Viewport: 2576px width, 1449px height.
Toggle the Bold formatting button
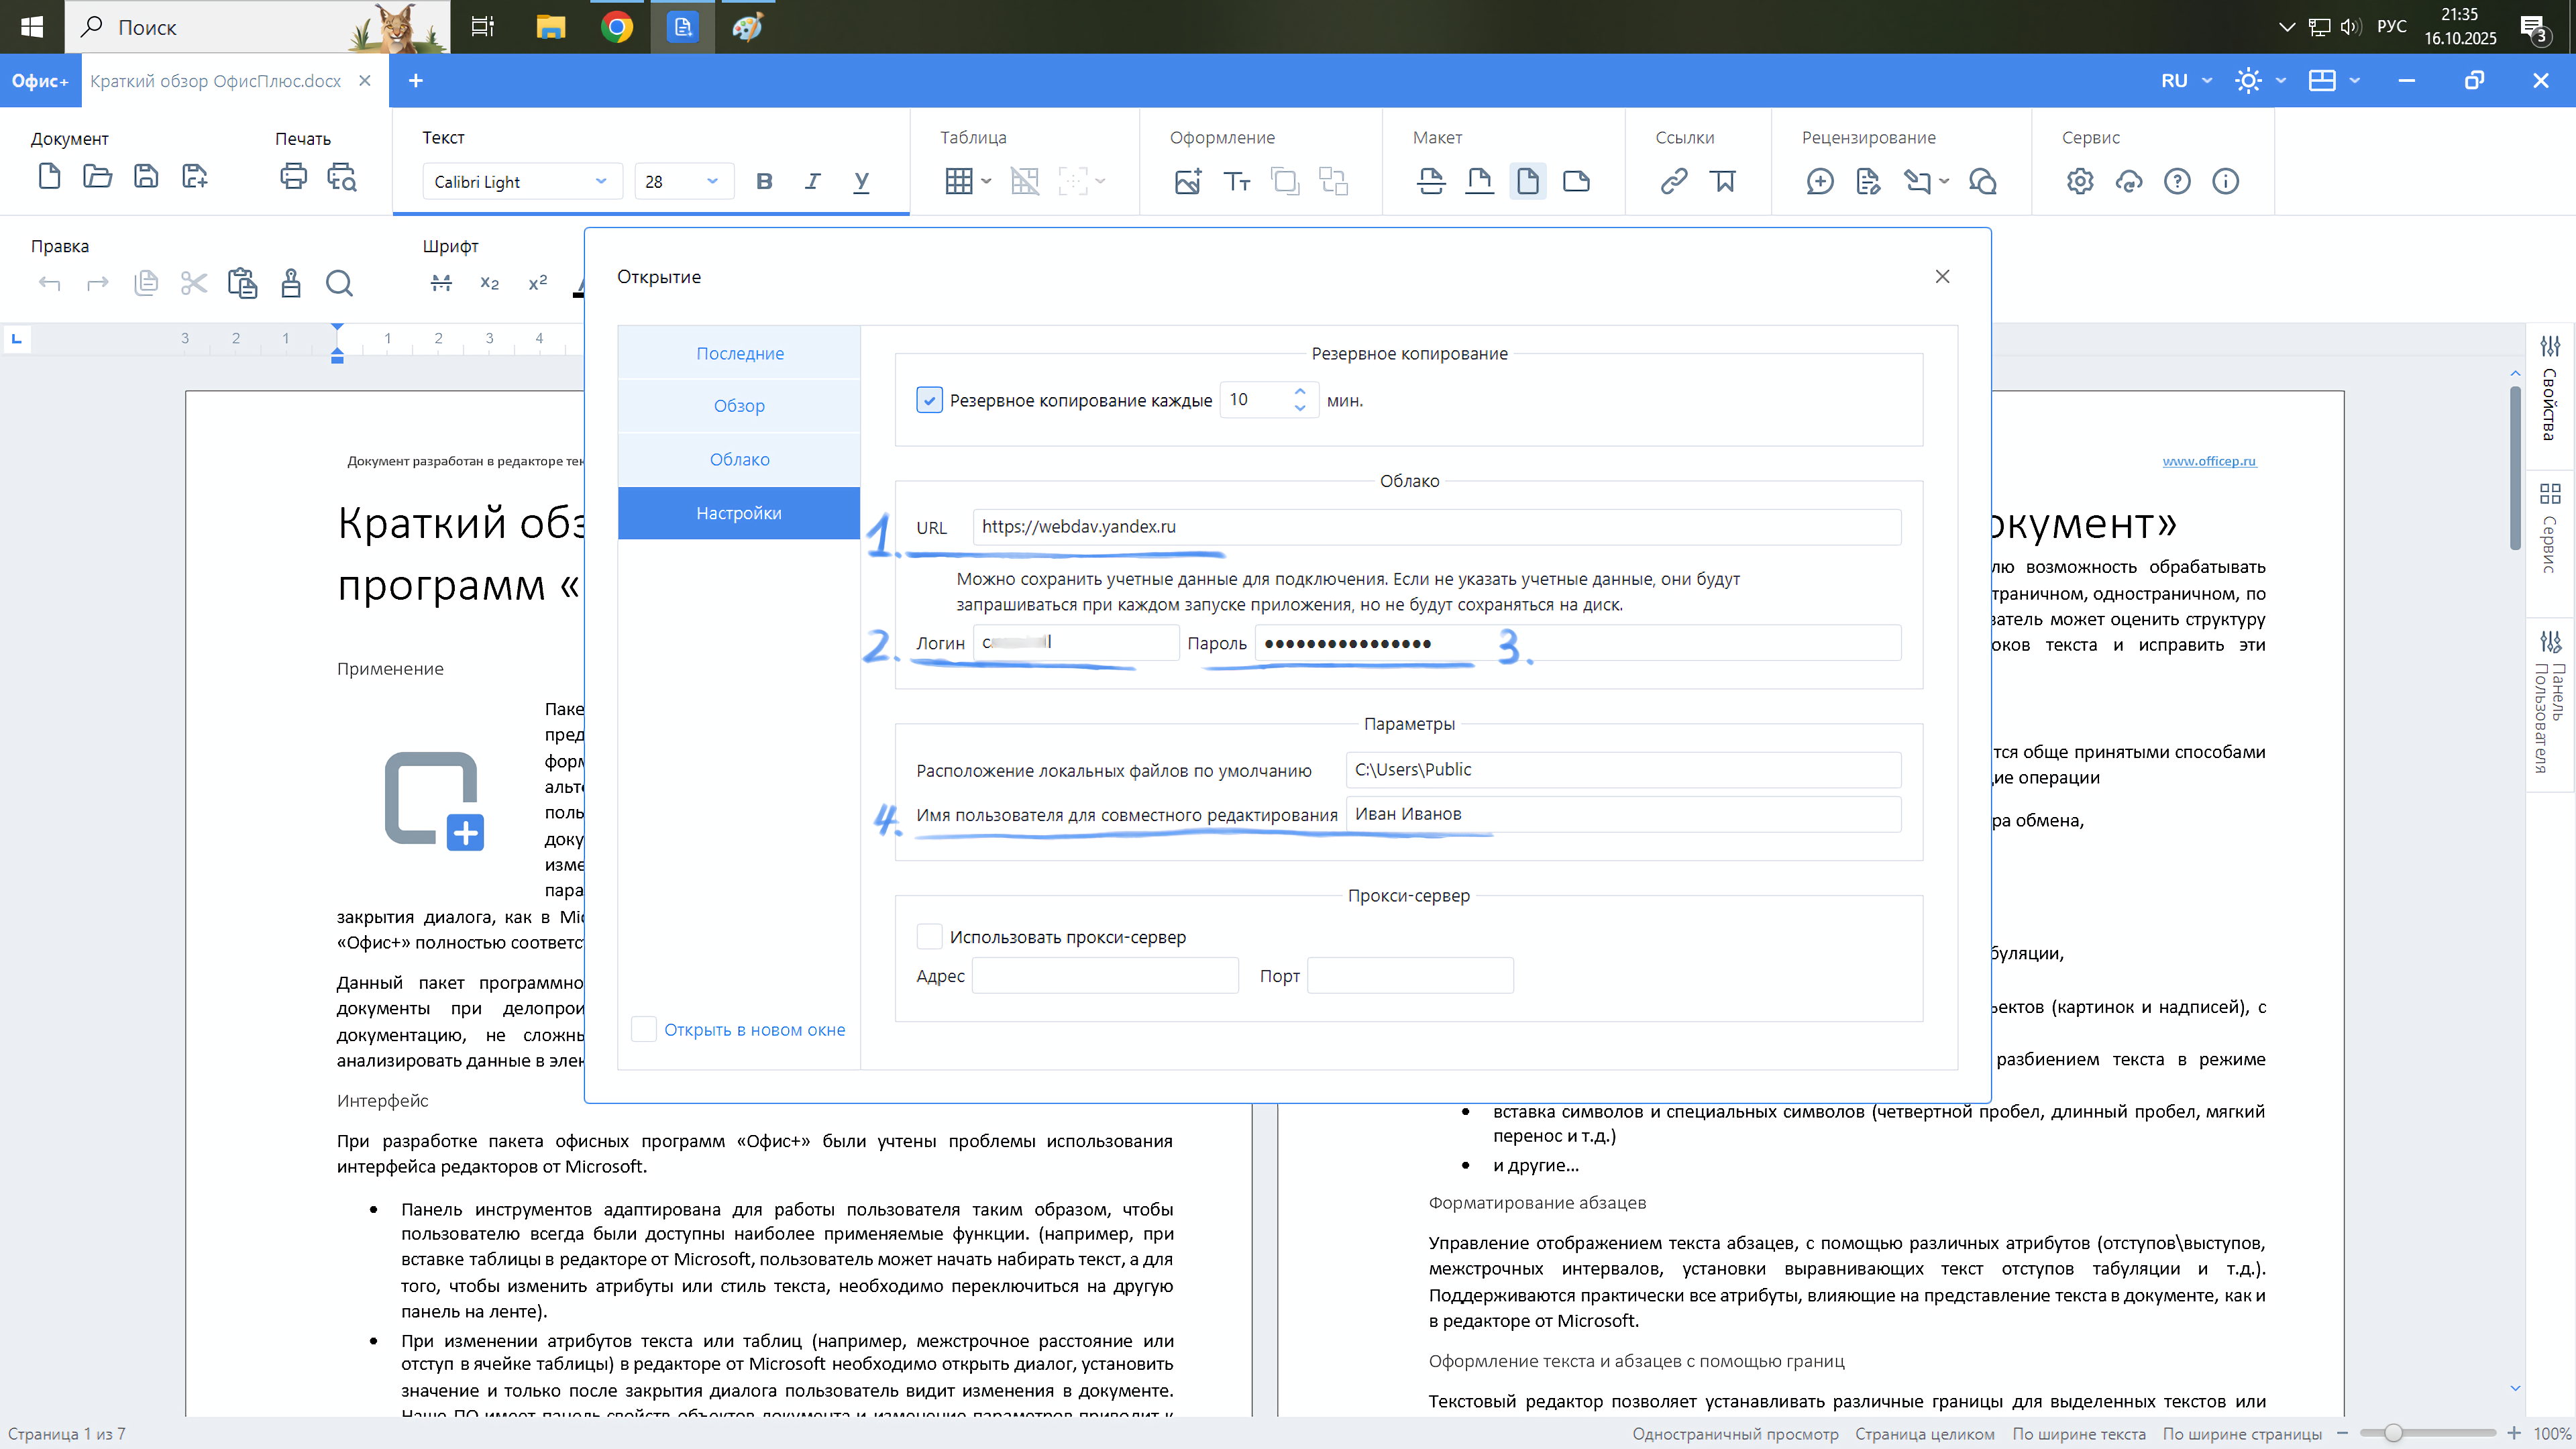(764, 181)
